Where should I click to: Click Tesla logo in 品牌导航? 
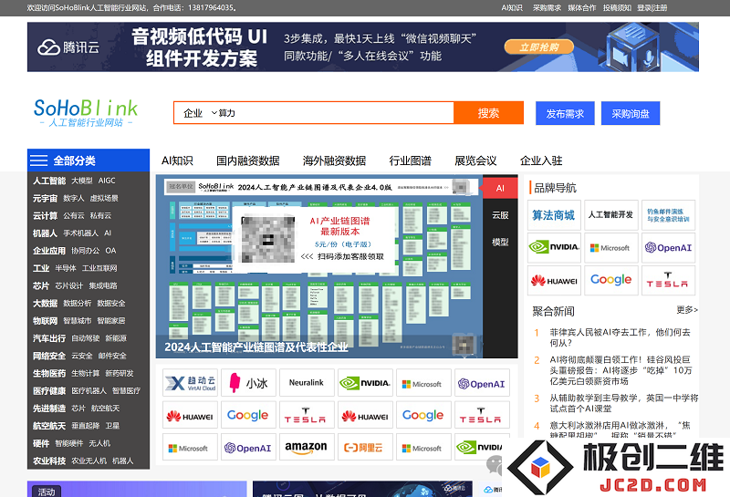(668, 281)
